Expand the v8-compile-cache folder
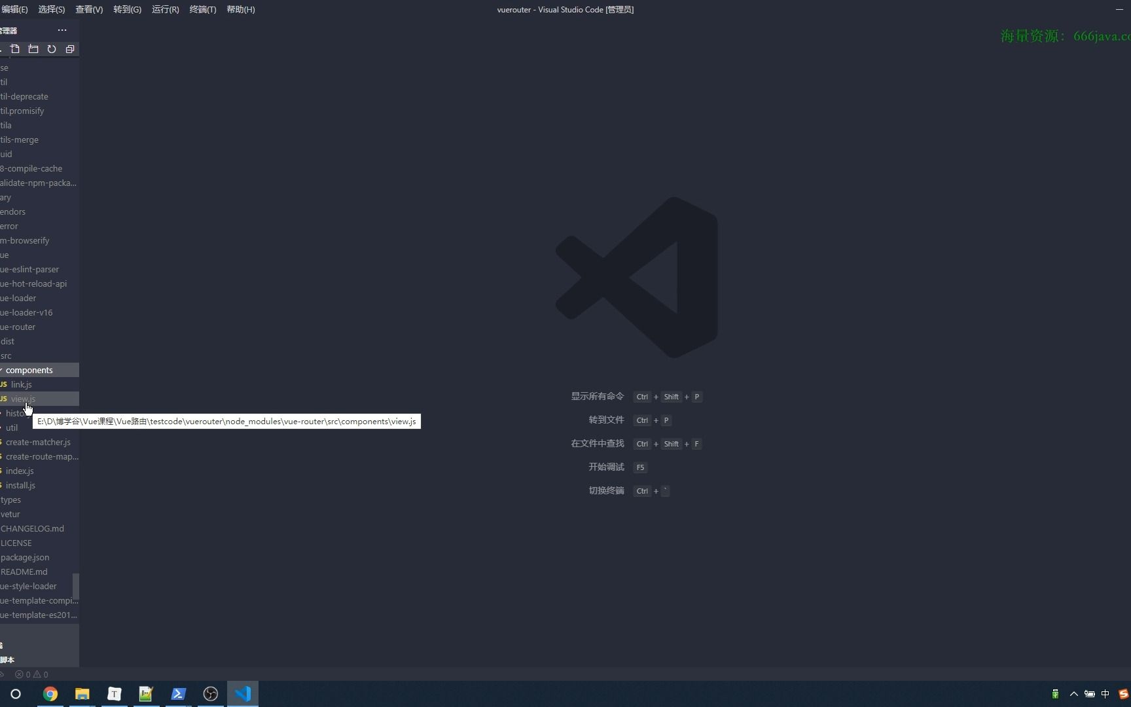Viewport: 1131px width, 707px height. pos(39,168)
